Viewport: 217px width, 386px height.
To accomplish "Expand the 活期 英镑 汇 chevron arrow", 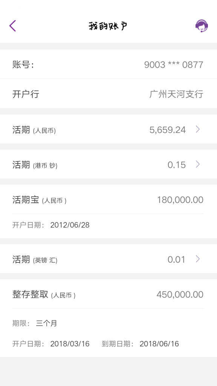I will [x=197, y=259].
